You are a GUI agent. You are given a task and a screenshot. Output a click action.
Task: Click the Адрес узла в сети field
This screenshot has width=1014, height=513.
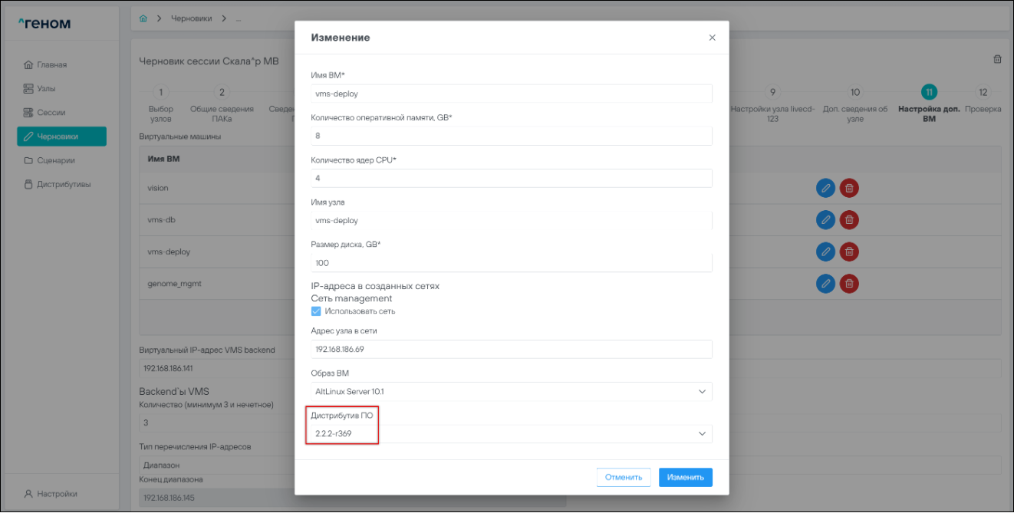(x=511, y=349)
